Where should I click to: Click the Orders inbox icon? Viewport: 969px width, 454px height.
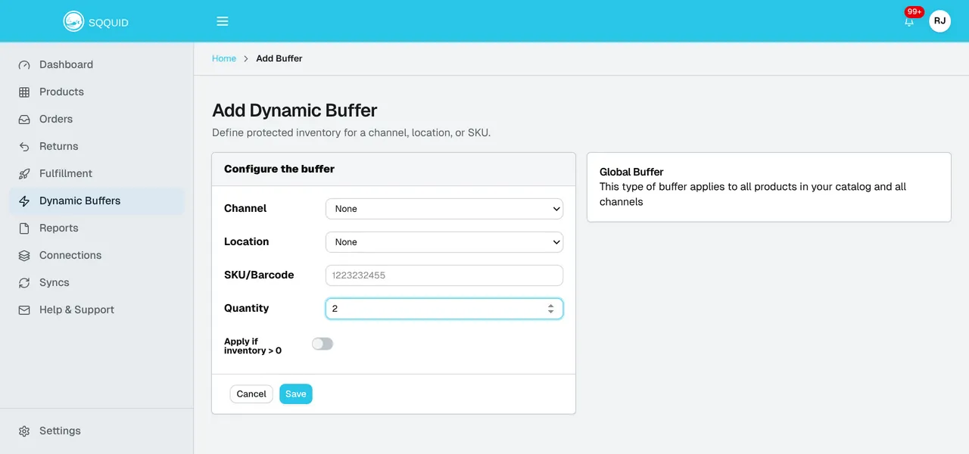point(24,120)
